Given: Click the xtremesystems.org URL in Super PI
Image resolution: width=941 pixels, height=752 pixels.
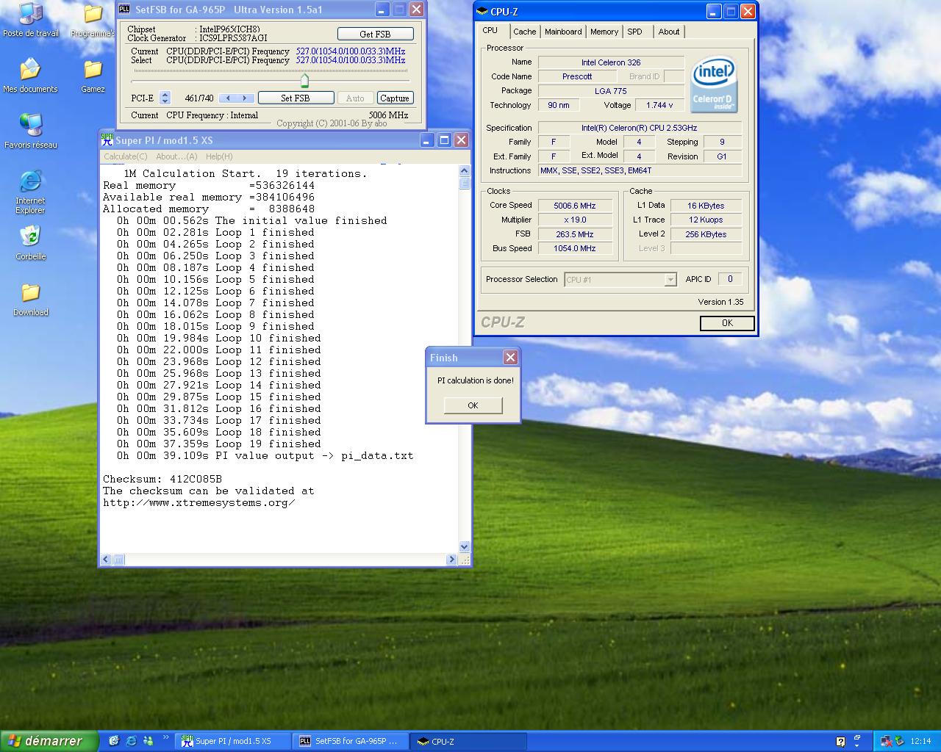Looking at the screenshot, I should pos(199,502).
